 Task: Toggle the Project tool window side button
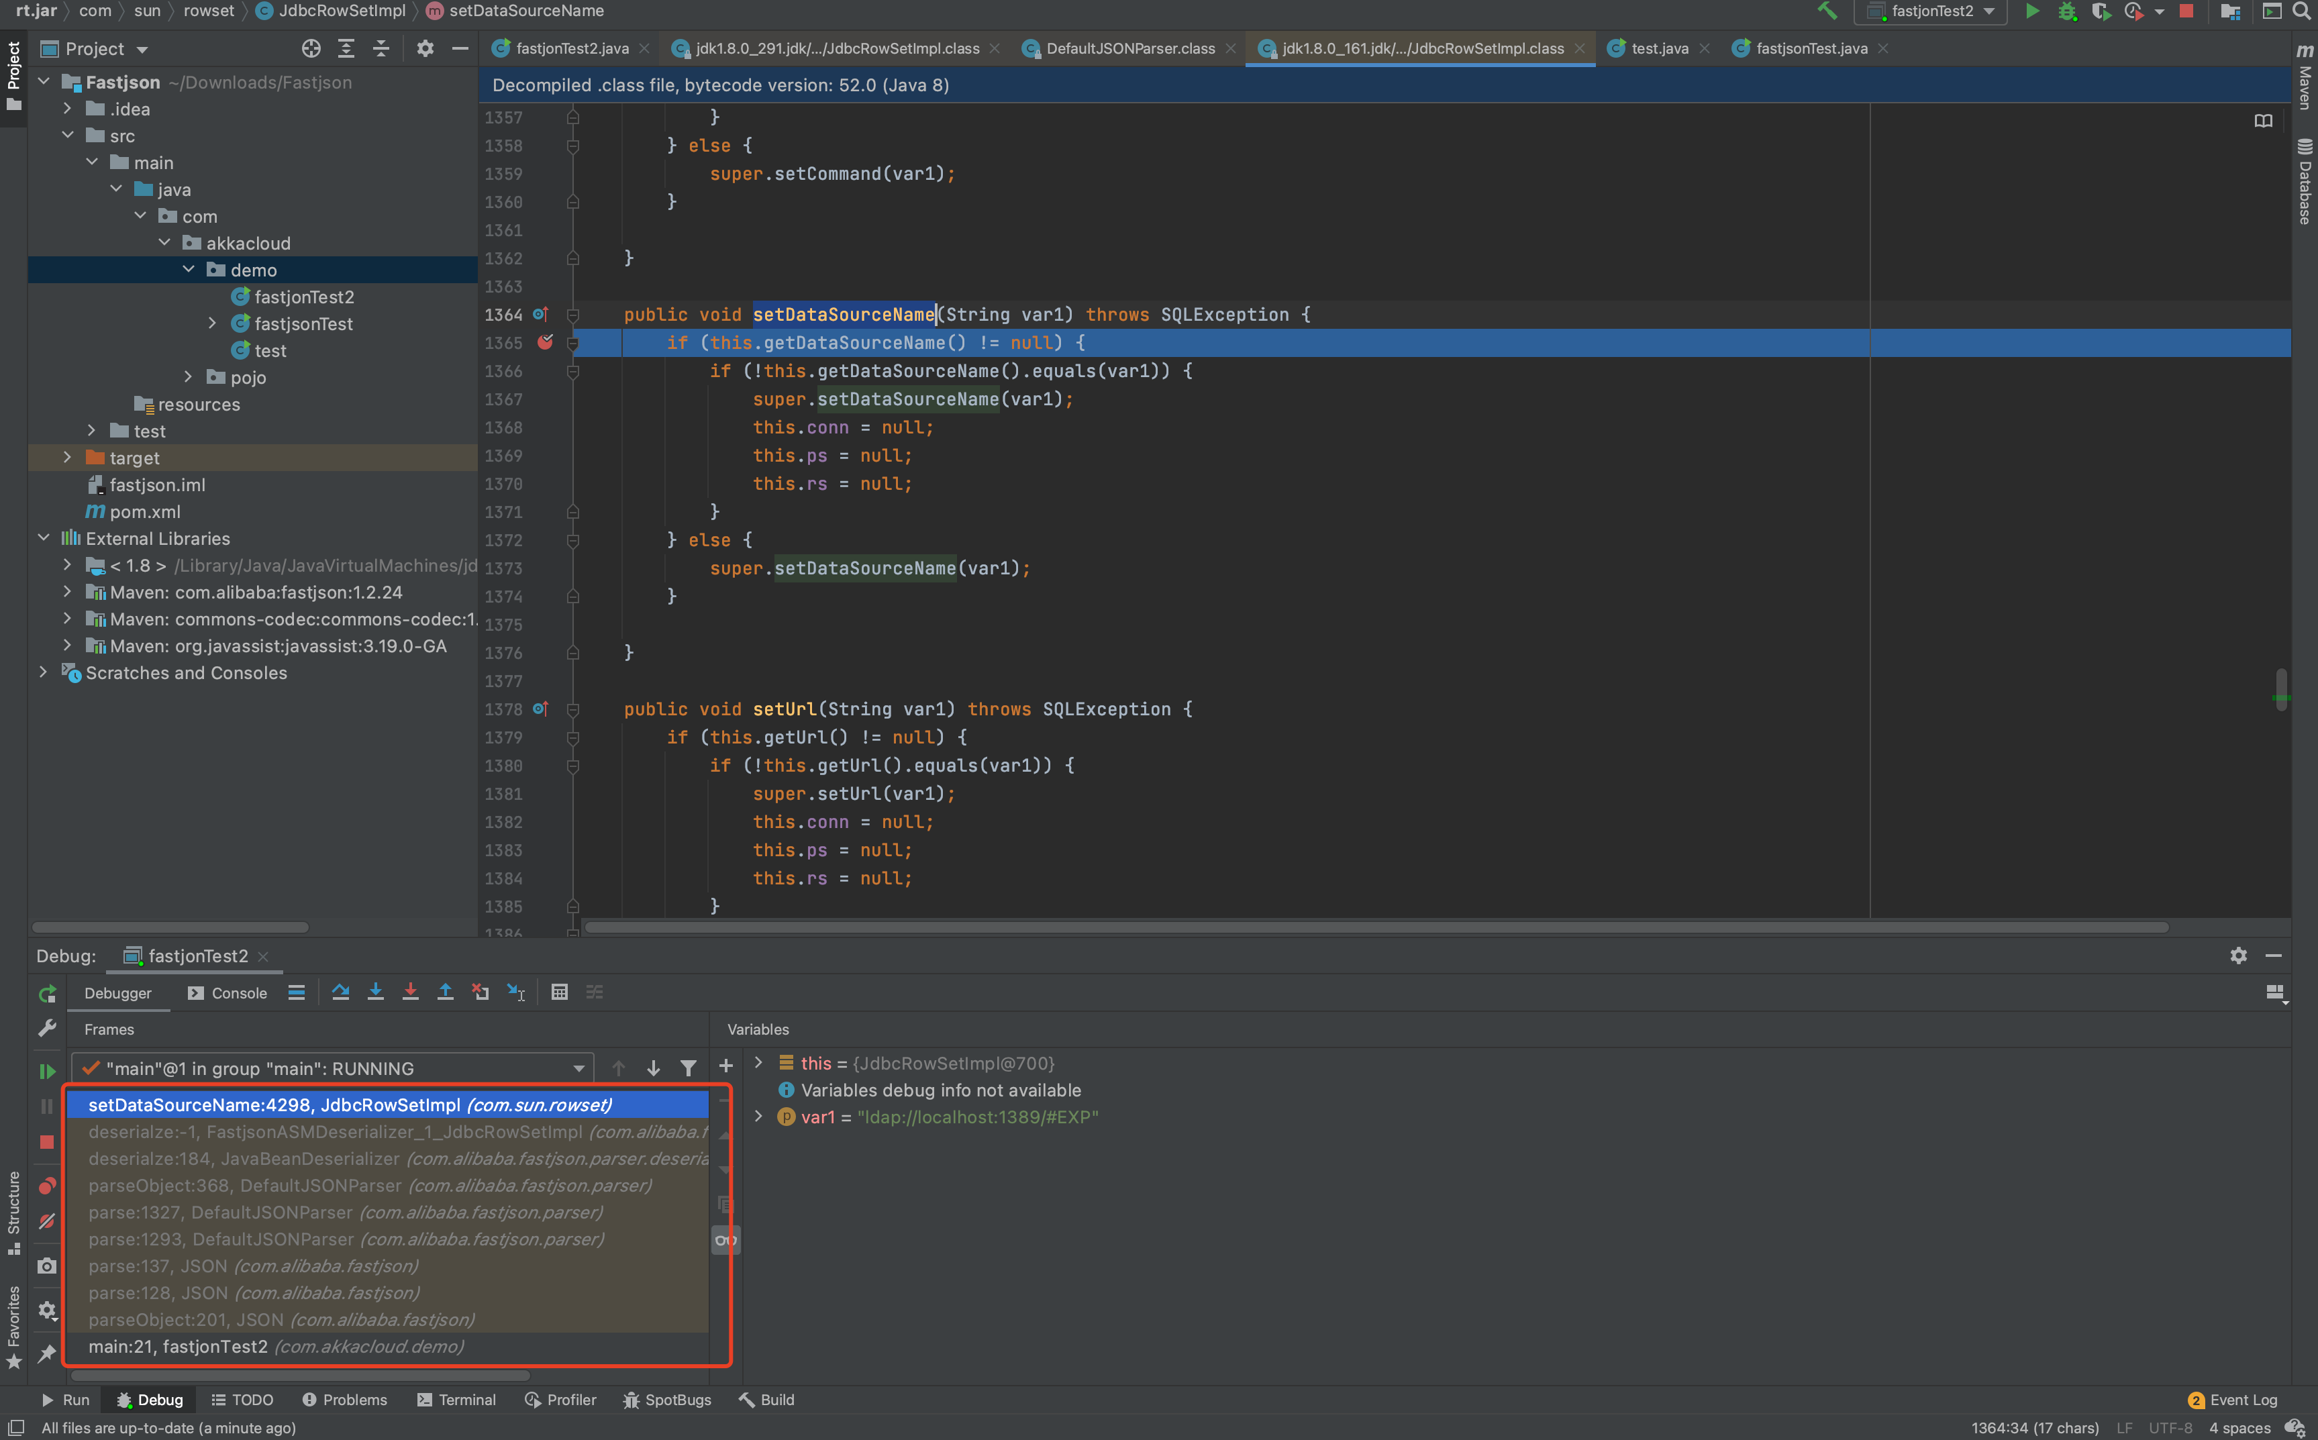point(13,75)
